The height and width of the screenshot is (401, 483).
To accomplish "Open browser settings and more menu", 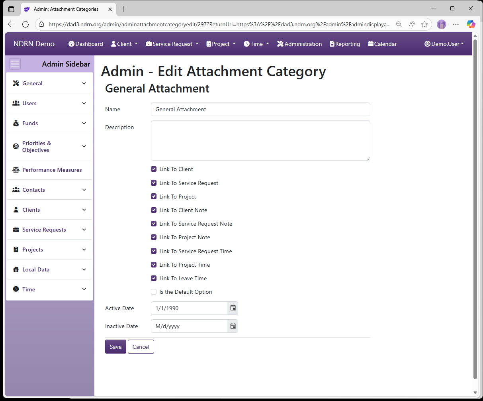I will [456, 24].
